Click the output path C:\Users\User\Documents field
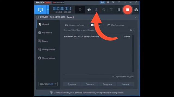The height and width of the screenshot is (97, 174). click(x=96, y=30)
